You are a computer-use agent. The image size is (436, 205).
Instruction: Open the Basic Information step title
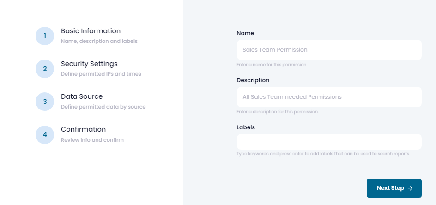click(91, 31)
